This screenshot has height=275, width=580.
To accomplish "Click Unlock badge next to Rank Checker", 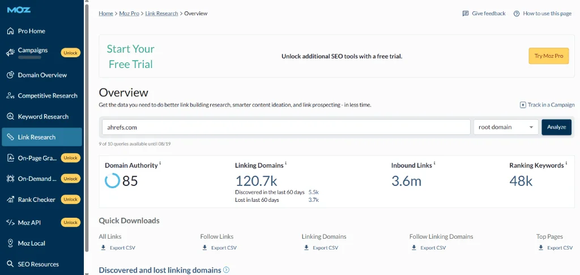I will click(x=71, y=200).
